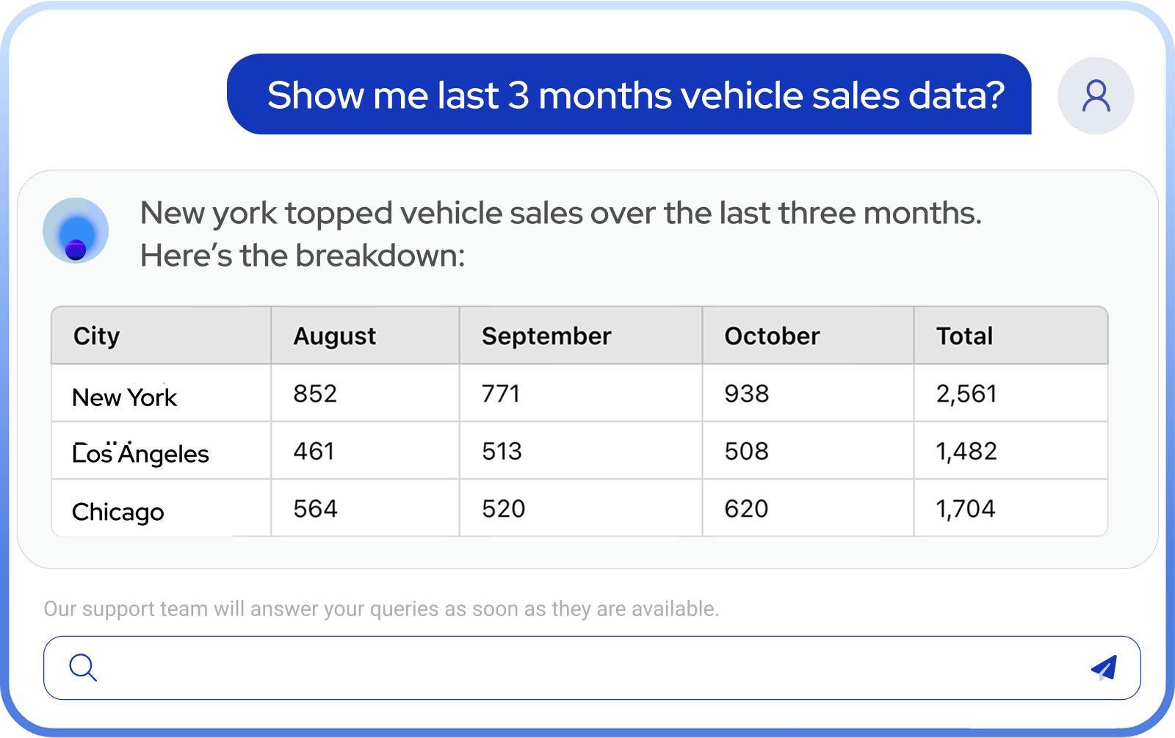Click the user profile avatar icon

point(1096,96)
